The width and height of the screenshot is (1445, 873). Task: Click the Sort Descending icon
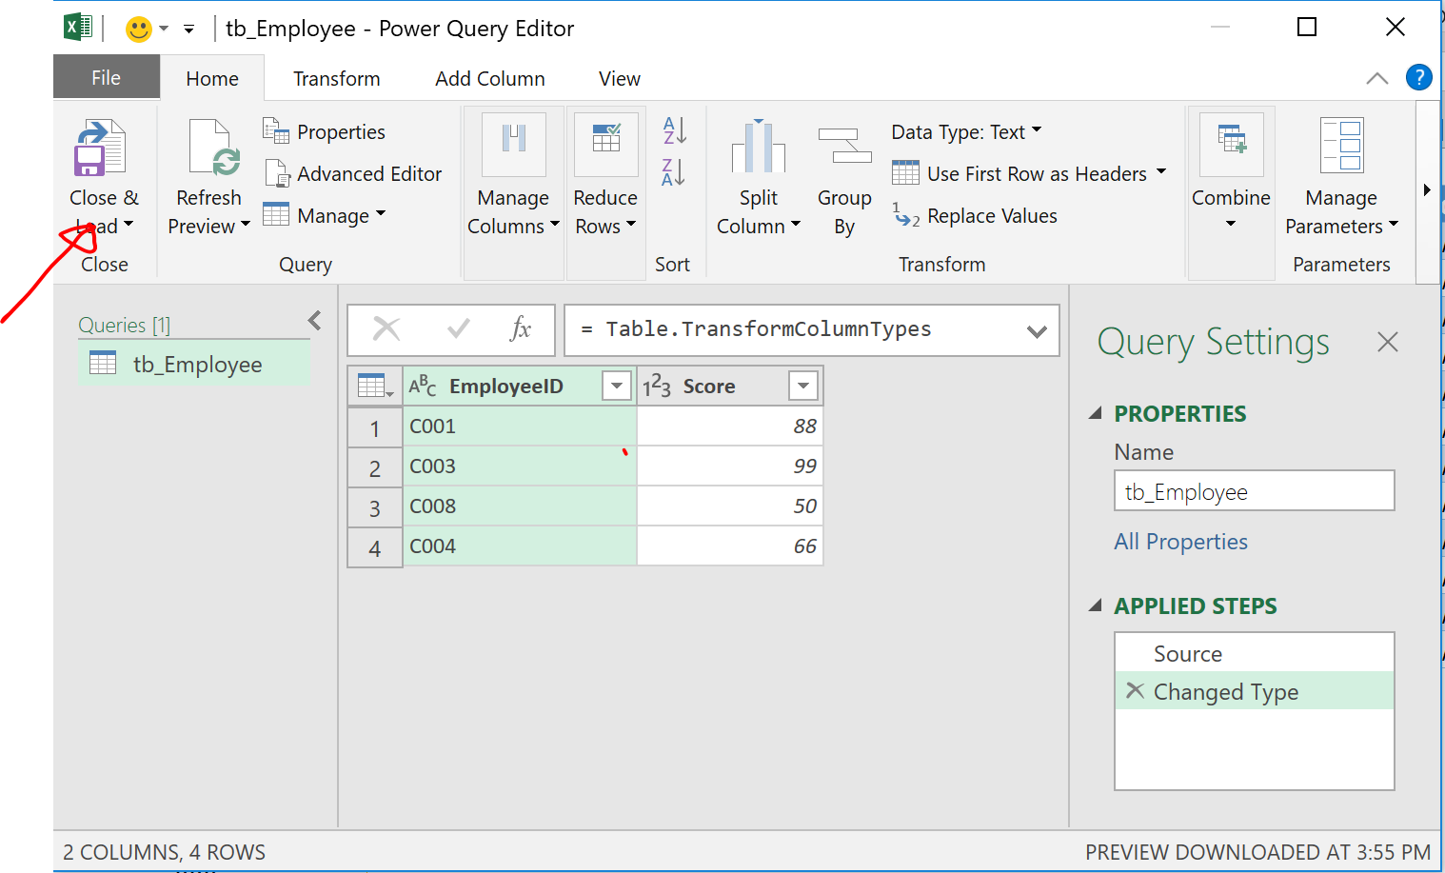pyautogui.click(x=674, y=172)
